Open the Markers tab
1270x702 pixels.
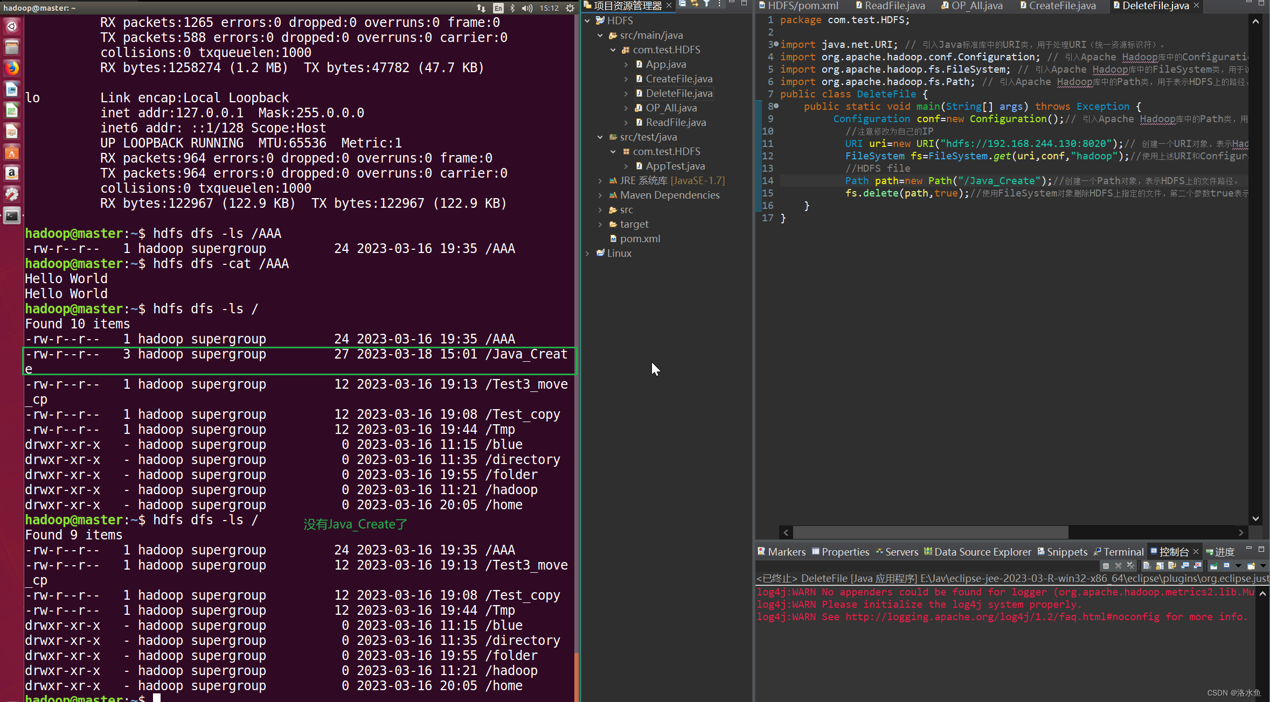[x=781, y=552]
